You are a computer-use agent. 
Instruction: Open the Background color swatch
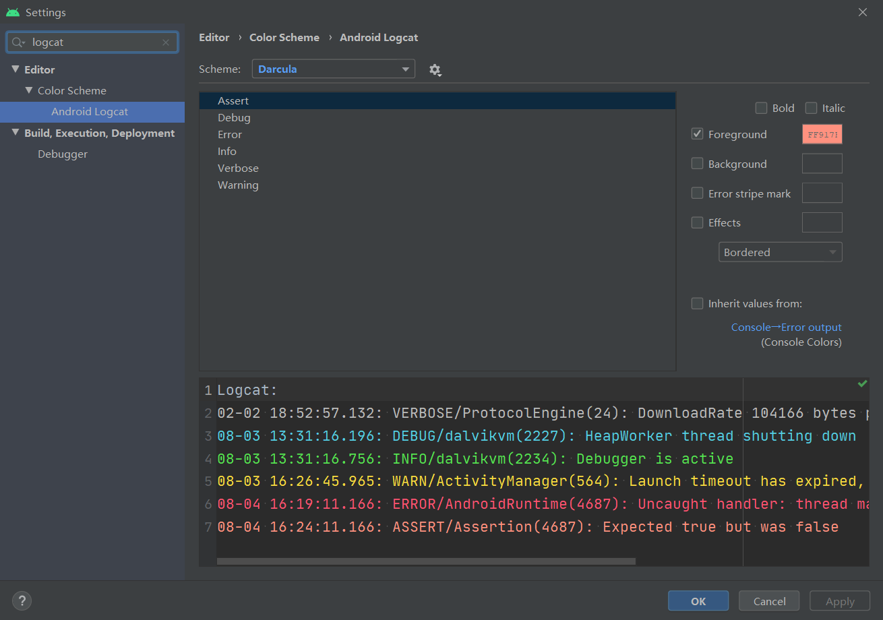pyautogui.click(x=822, y=164)
